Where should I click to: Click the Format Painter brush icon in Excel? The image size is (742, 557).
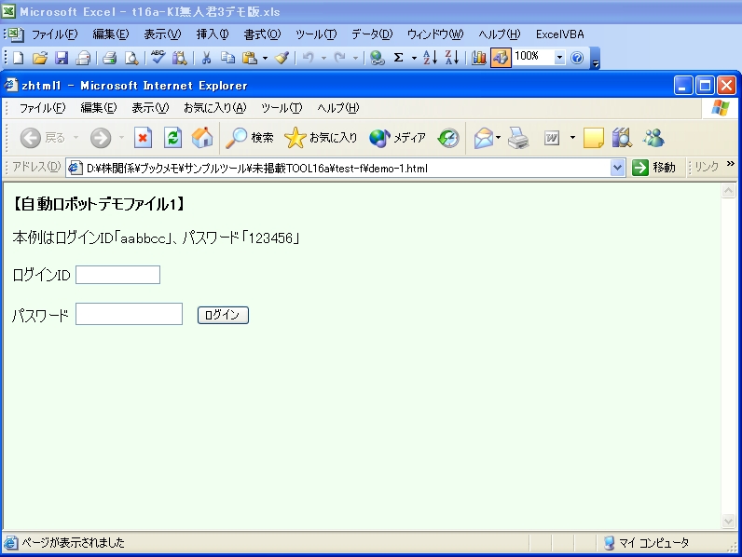coord(282,58)
